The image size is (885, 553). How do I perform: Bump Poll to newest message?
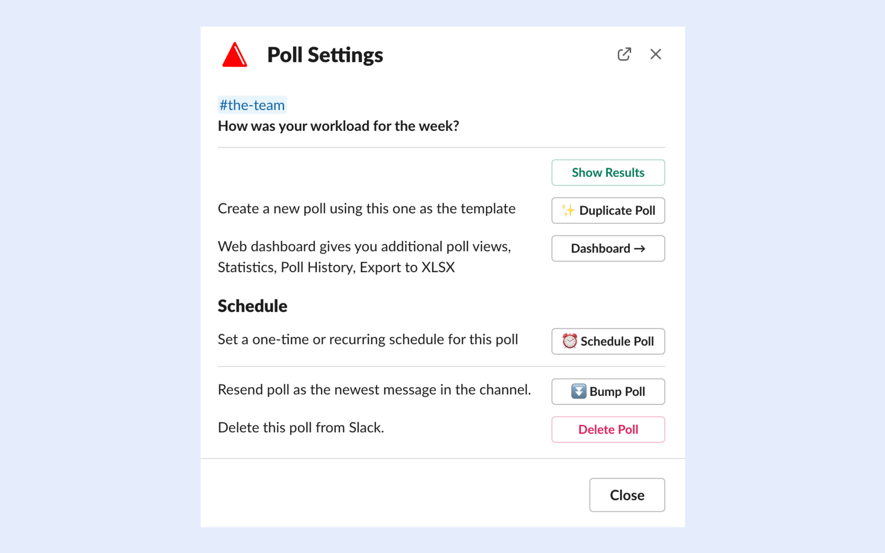click(608, 392)
